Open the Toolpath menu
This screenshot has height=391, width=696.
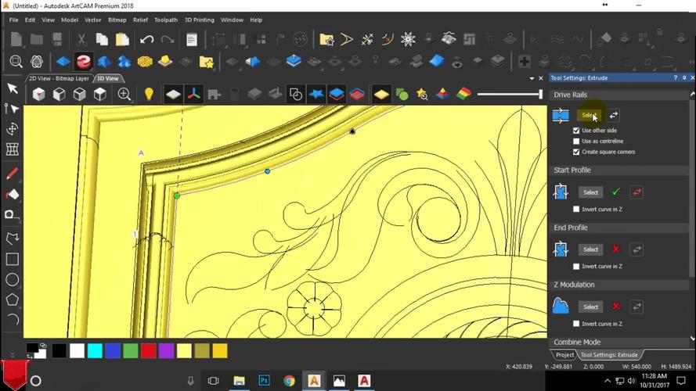166,20
